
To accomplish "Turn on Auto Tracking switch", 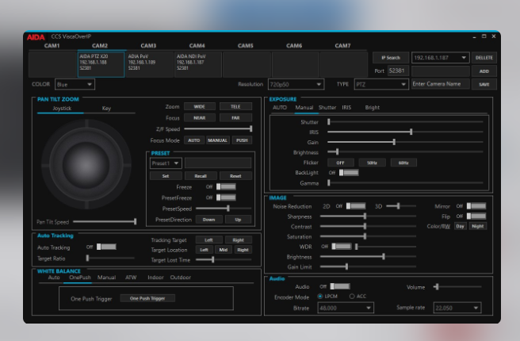I will pos(106,247).
